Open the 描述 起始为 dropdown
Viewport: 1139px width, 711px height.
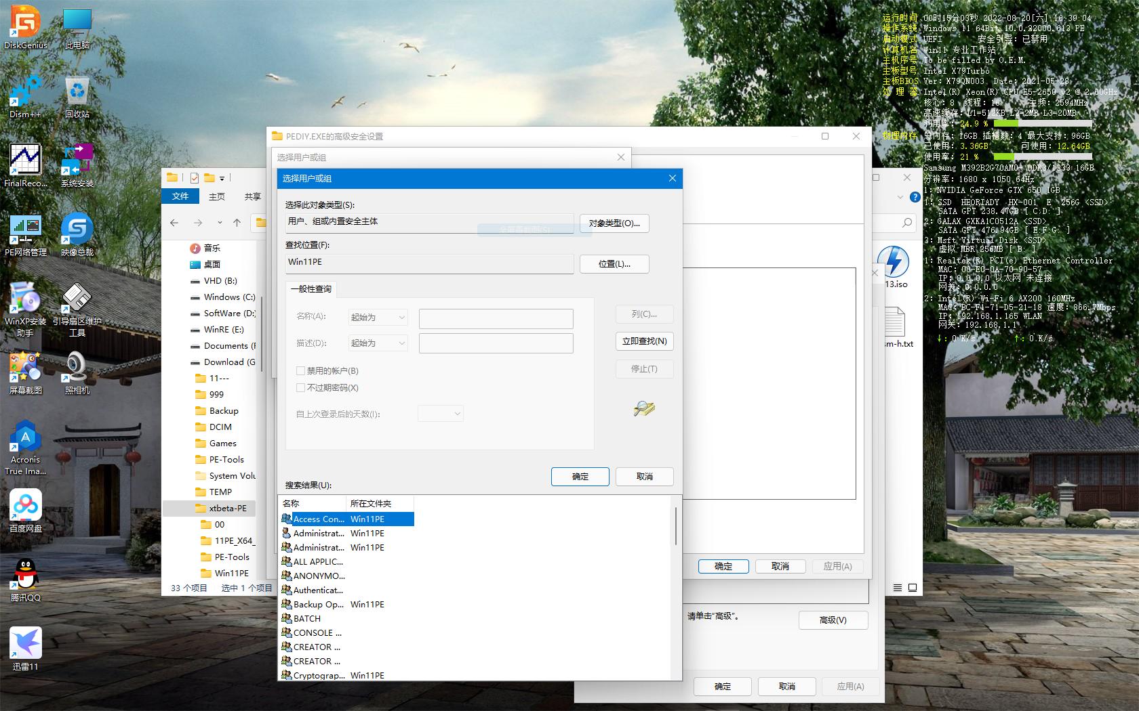pos(378,343)
